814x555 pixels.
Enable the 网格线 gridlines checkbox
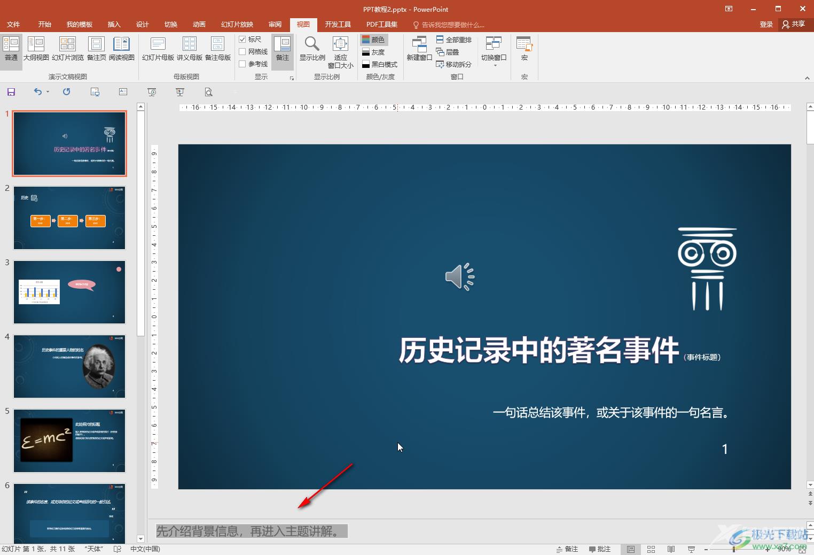click(242, 51)
